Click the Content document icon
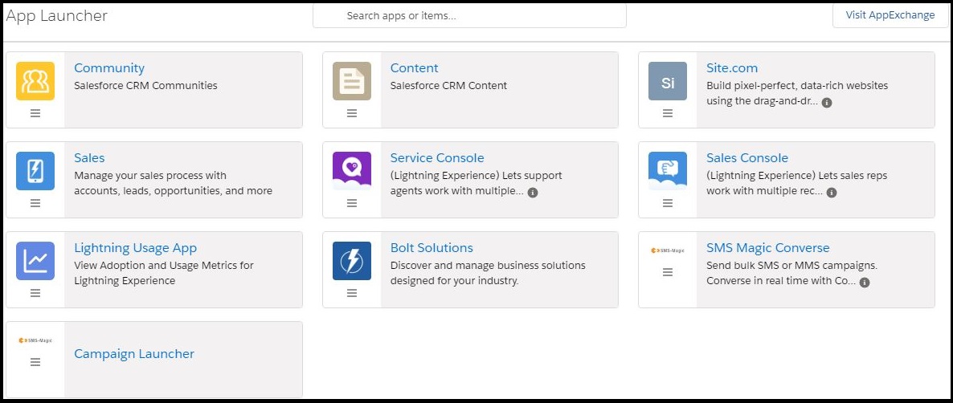The image size is (953, 403). point(352,81)
